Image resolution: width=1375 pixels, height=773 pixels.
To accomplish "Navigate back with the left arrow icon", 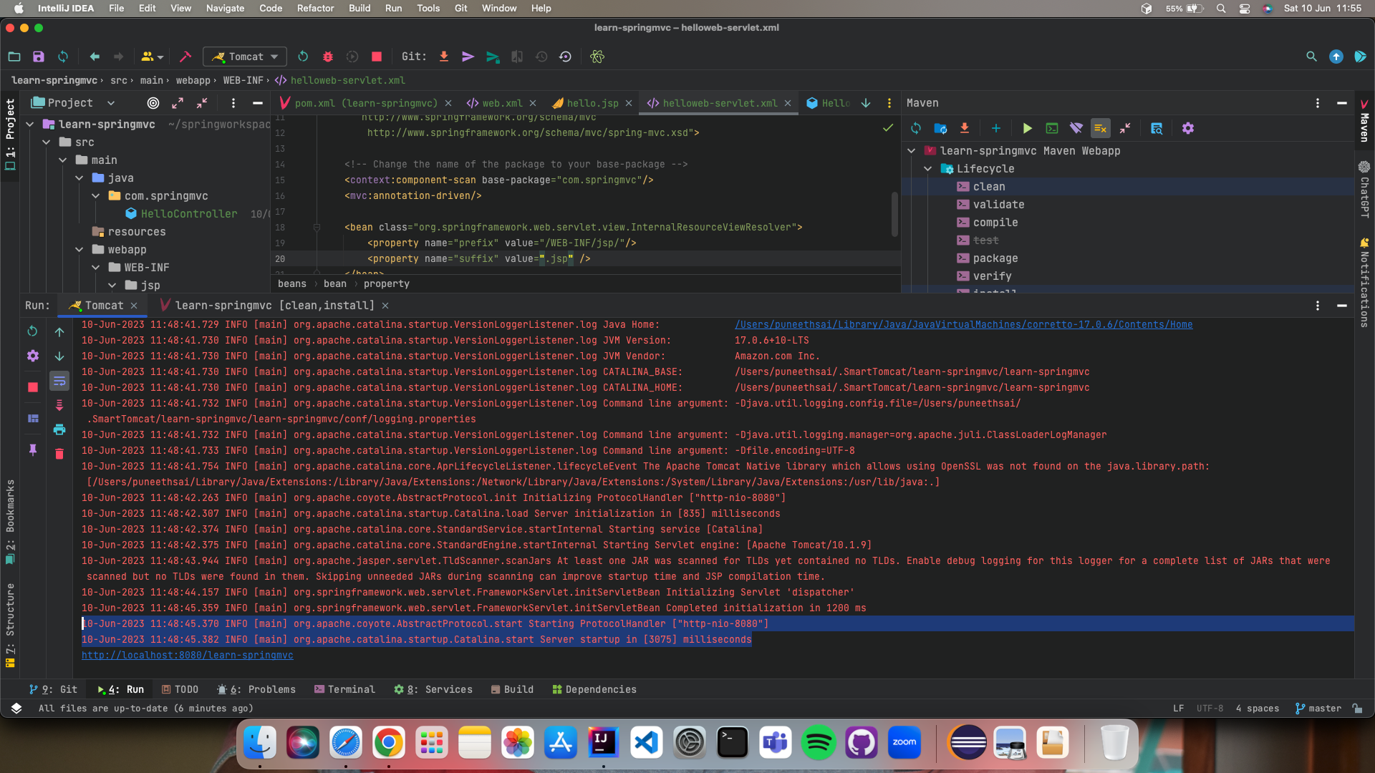I will pos(95,57).
